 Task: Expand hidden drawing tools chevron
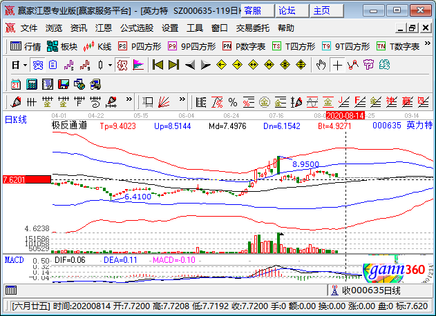click(x=129, y=99)
